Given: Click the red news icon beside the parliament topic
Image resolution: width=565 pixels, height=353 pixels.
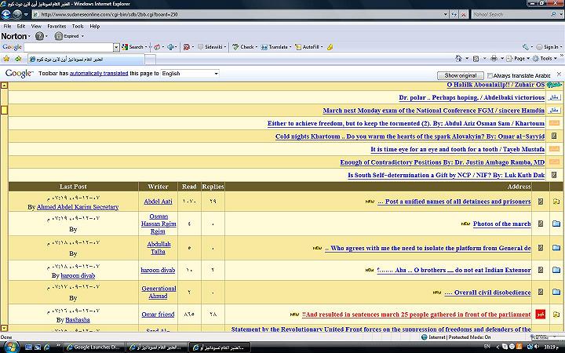Looking at the screenshot, I should point(540,315).
